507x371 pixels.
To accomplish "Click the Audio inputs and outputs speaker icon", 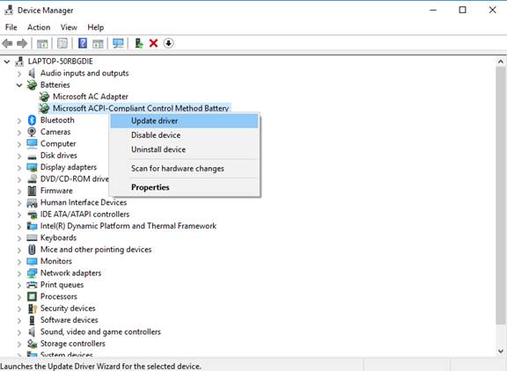I will 32,73.
